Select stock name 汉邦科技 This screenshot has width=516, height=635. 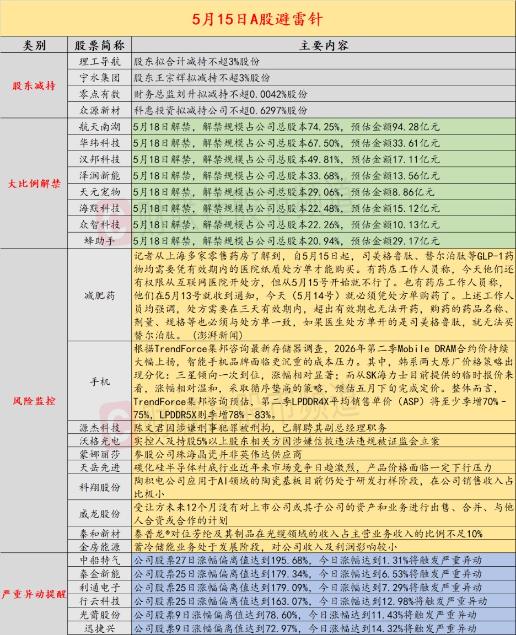tap(100, 159)
